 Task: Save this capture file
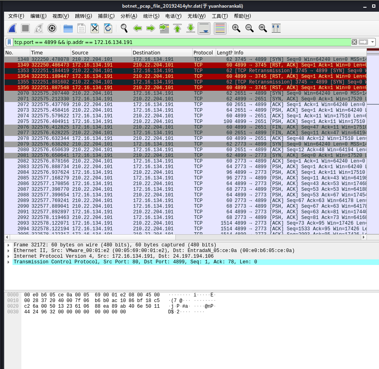pyautogui.click(x=81, y=28)
